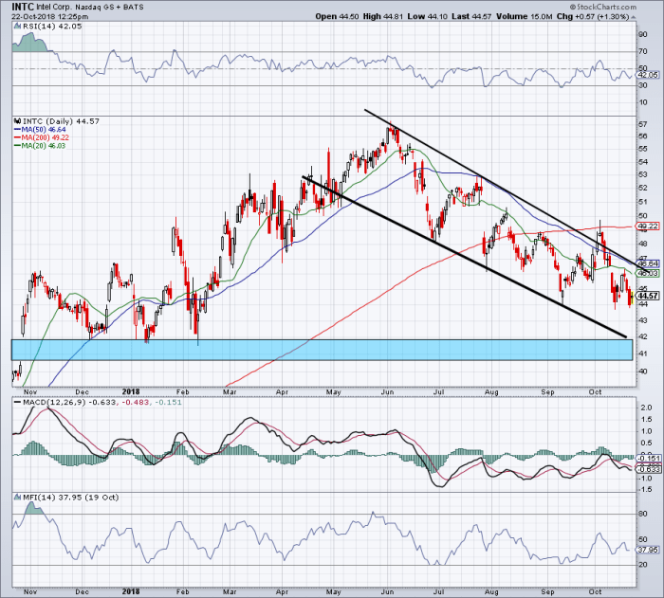The height and width of the screenshot is (598, 664).
Task: Click the Last 44.57 quote value
Action: tap(470, 16)
